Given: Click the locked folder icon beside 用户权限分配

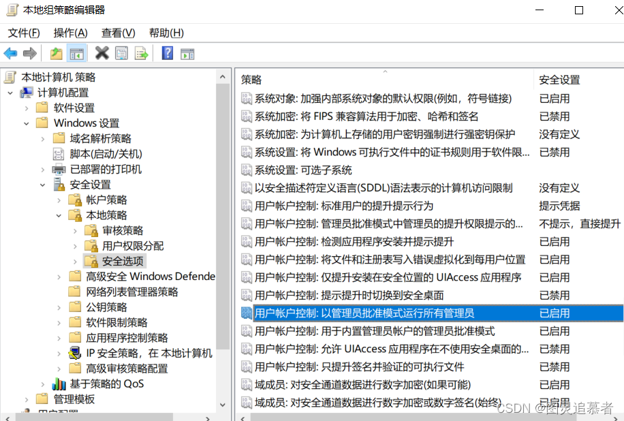Looking at the screenshot, I should coord(91,246).
